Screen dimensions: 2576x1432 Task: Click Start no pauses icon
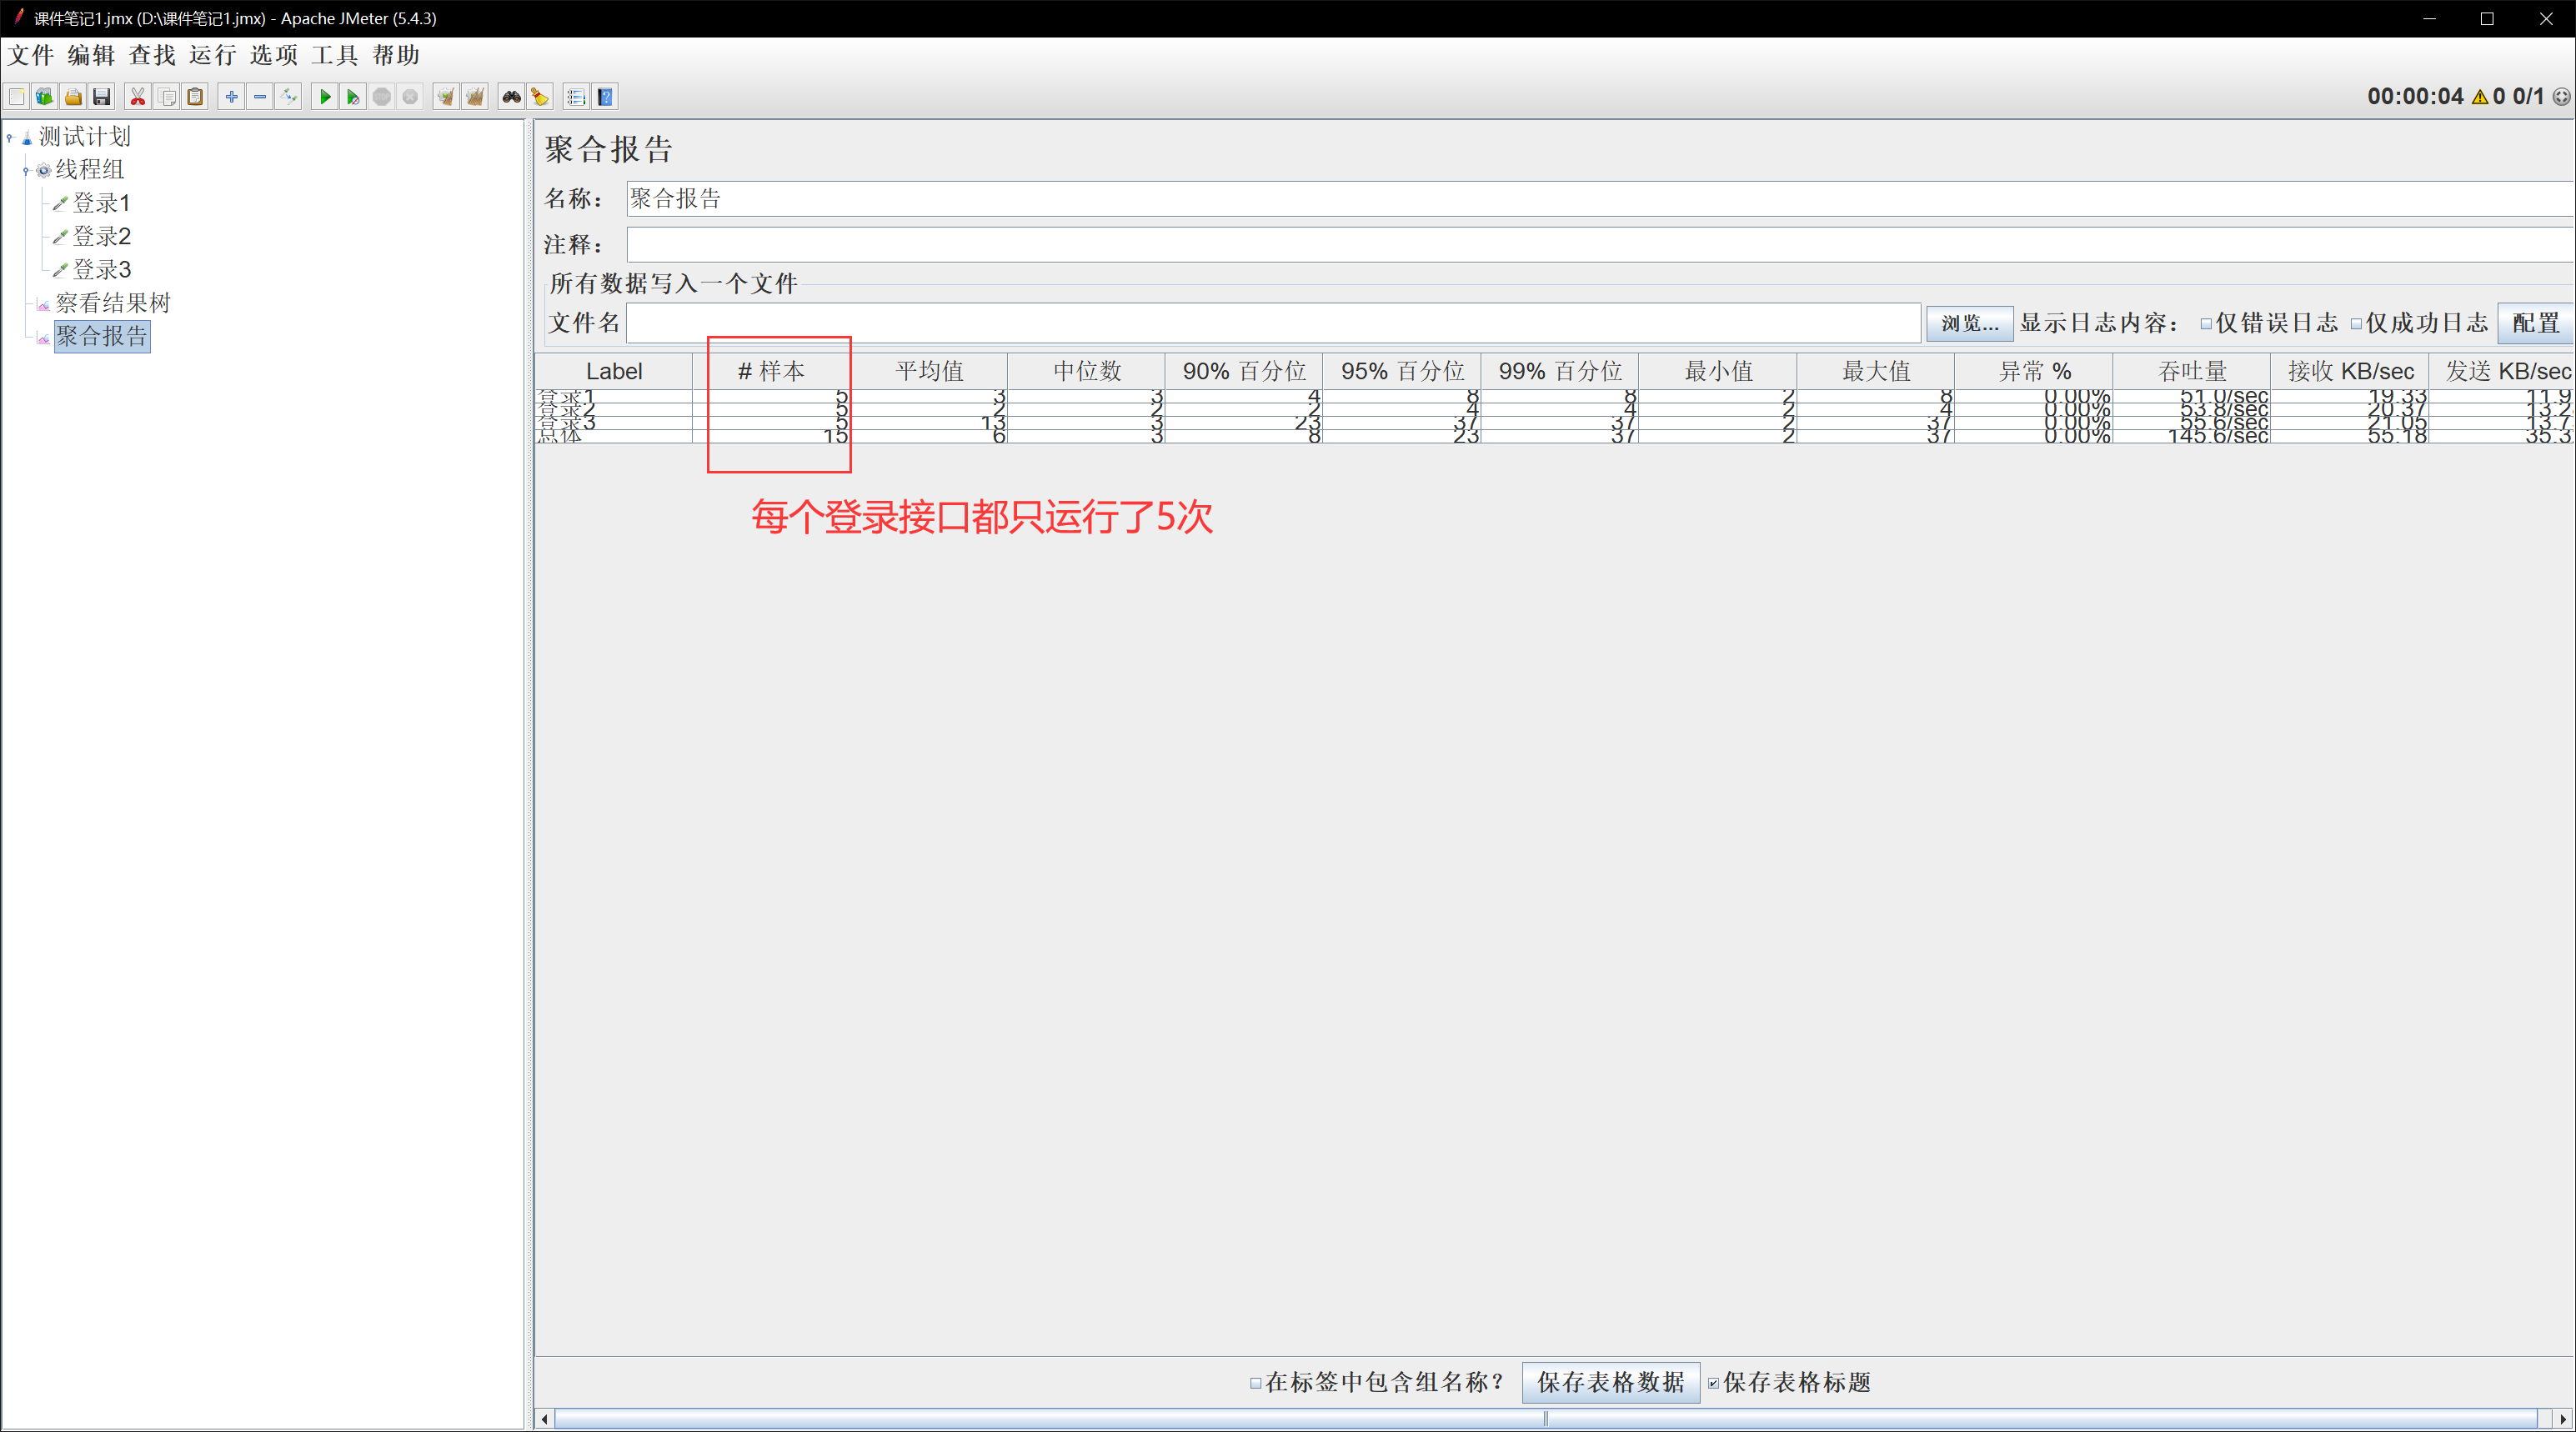[x=352, y=97]
